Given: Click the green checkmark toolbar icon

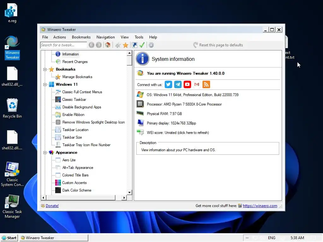Looking at the screenshot, I should [142, 45].
